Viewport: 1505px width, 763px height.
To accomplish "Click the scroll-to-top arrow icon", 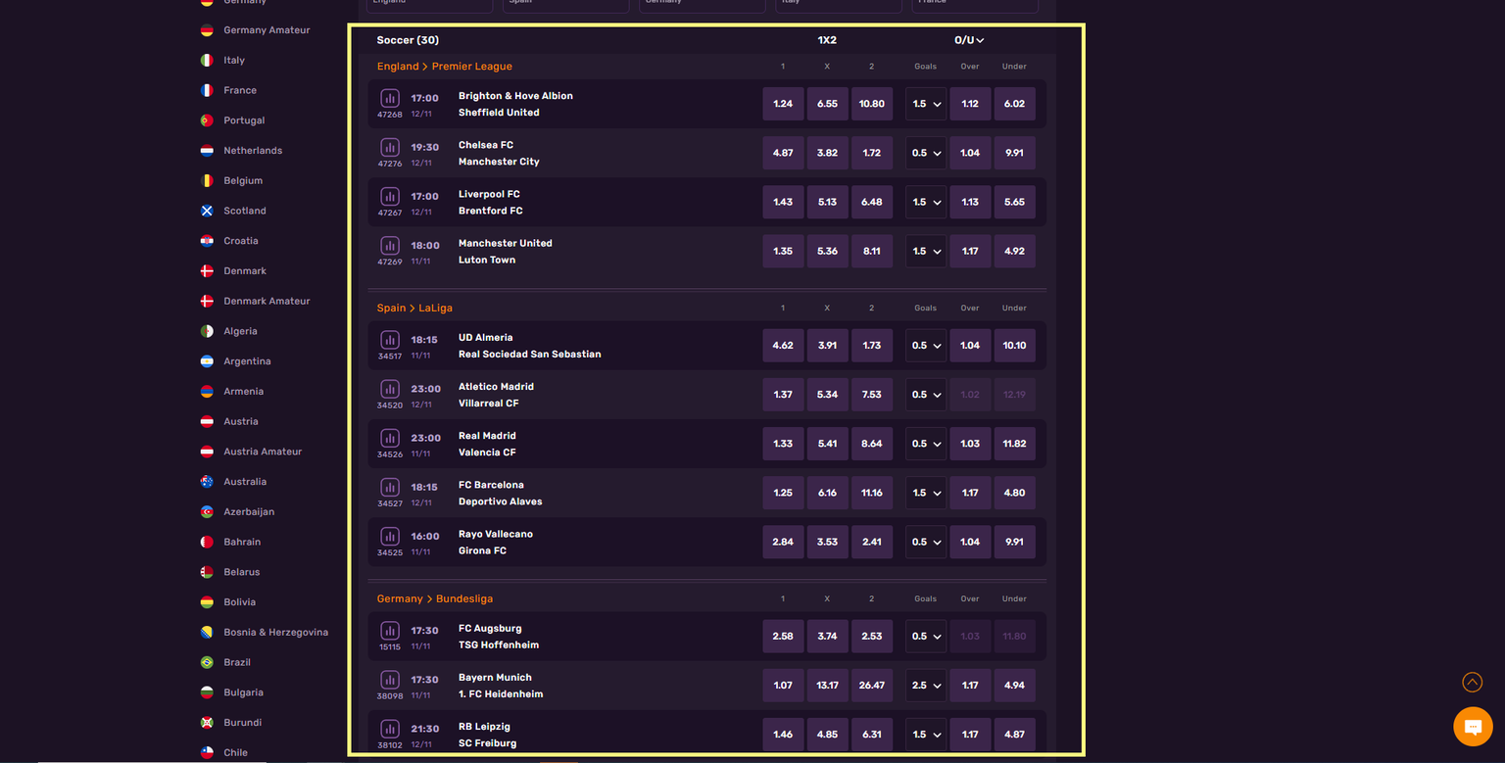I will tap(1472, 682).
